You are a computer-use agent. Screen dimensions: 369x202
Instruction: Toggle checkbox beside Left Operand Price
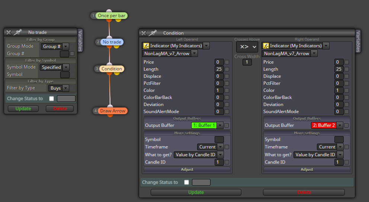click(227, 62)
